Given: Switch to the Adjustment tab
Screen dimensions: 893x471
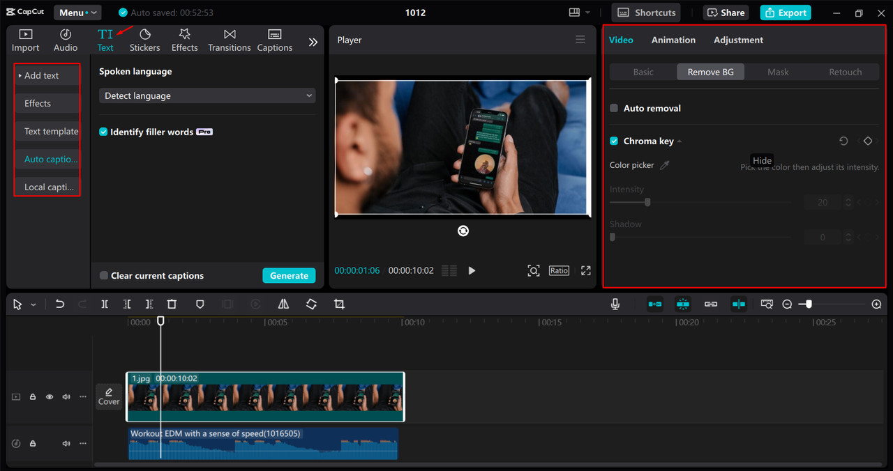Looking at the screenshot, I should click(x=738, y=40).
